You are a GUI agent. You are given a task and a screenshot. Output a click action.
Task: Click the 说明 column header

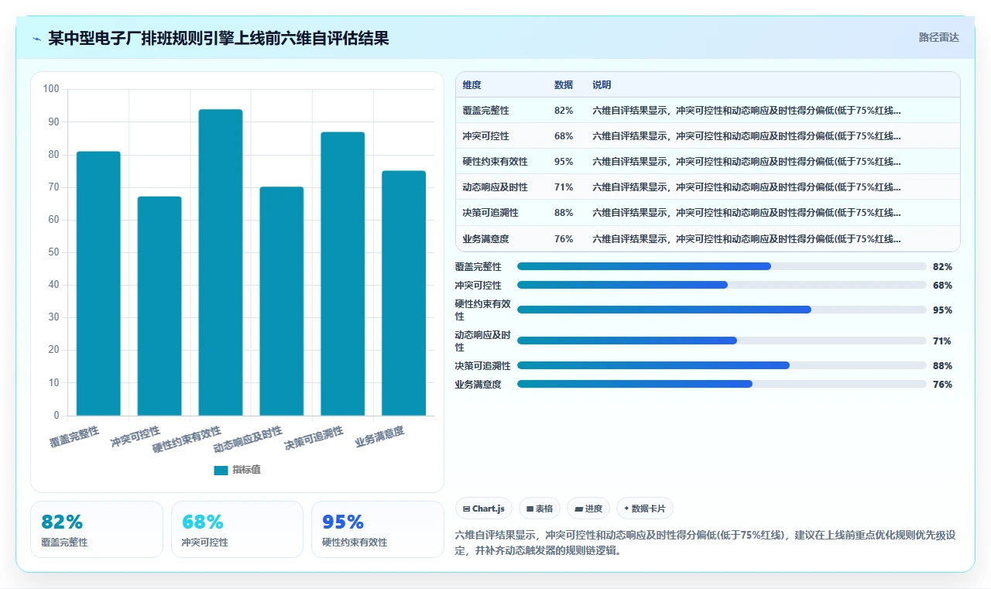(602, 85)
